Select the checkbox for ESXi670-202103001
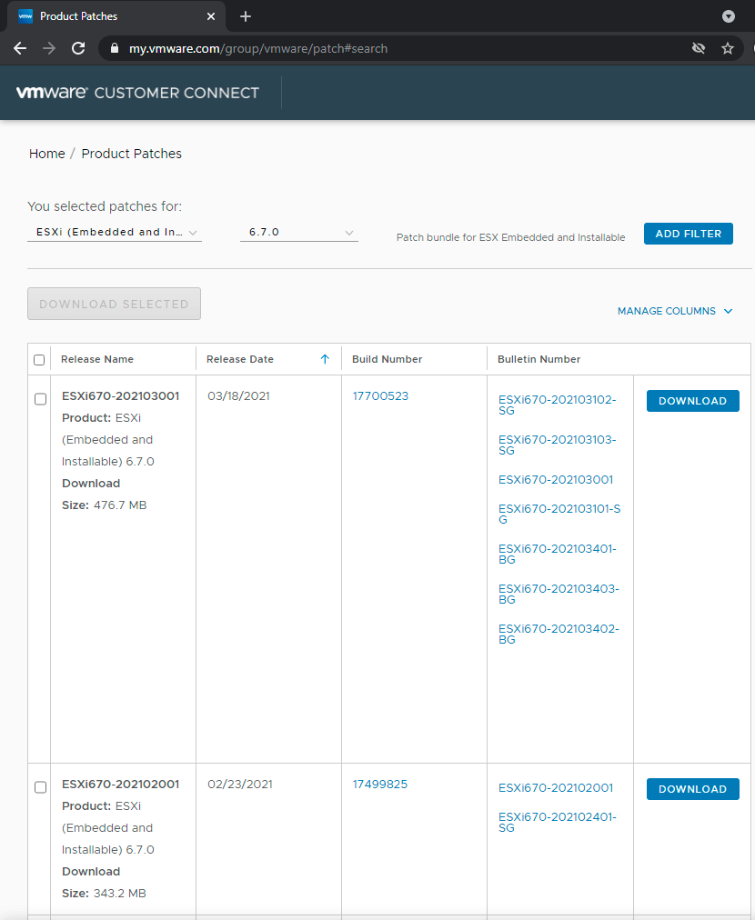 (39, 398)
